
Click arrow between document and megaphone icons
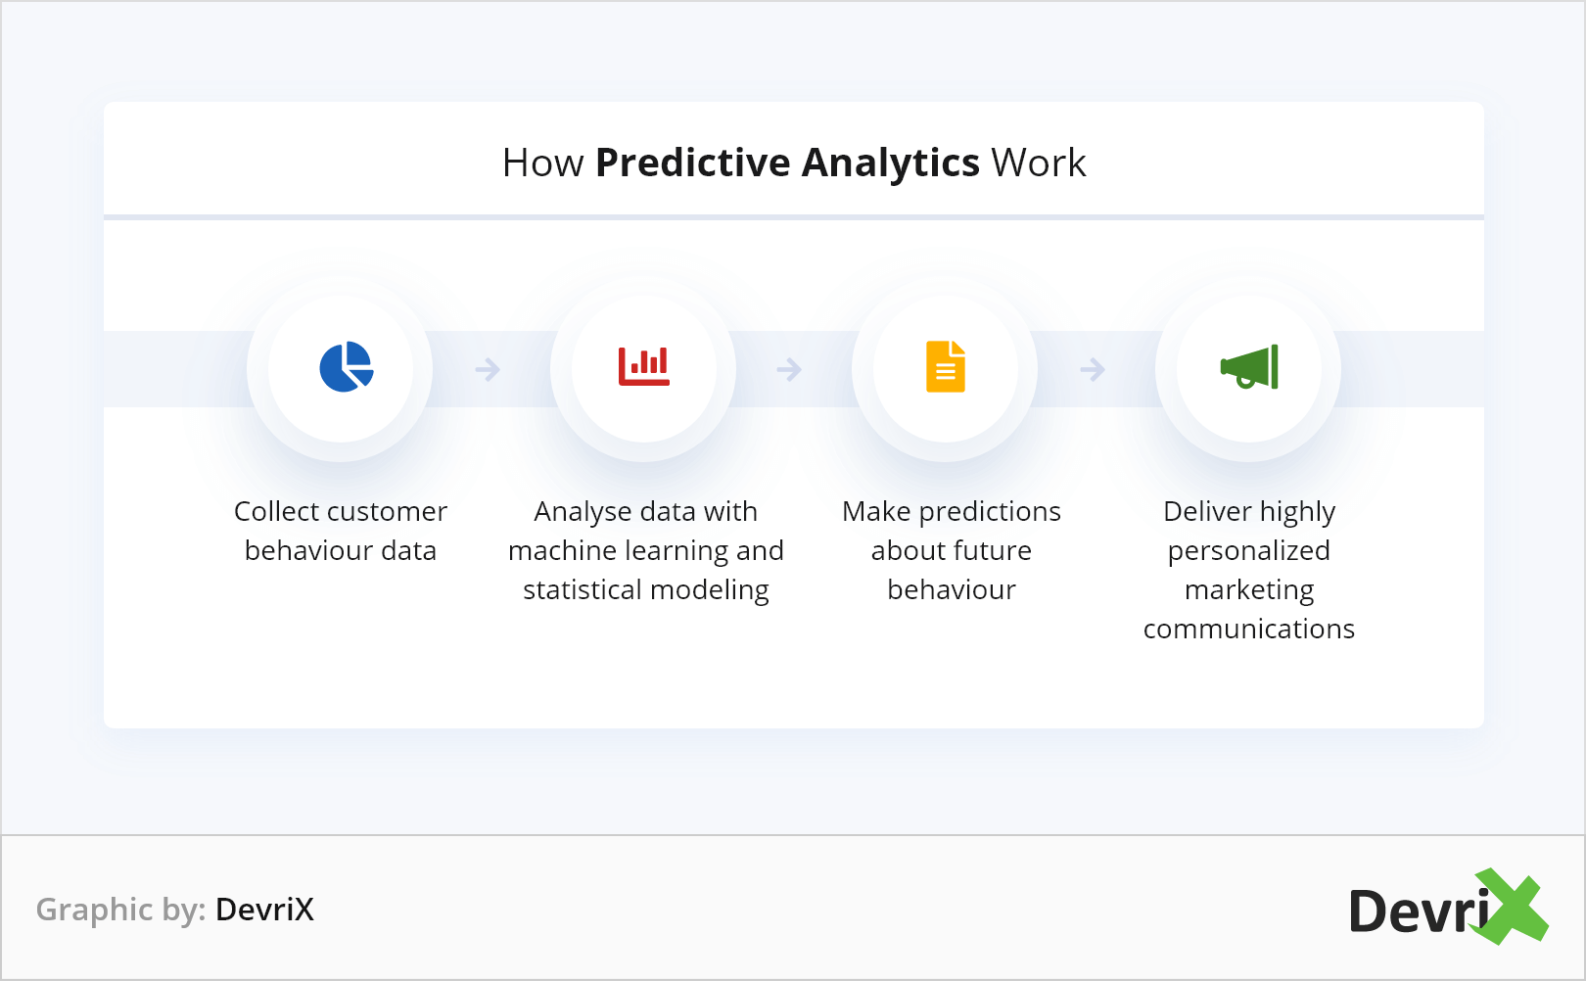pyautogui.click(x=1093, y=369)
